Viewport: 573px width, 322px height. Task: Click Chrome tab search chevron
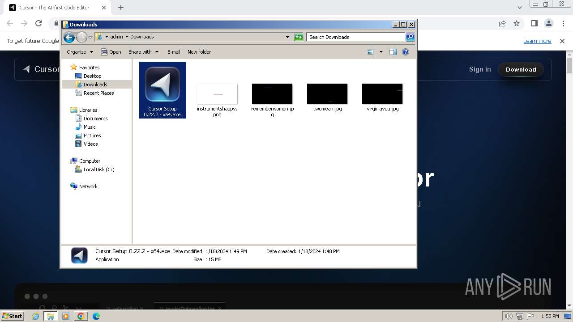[x=520, y=8]
